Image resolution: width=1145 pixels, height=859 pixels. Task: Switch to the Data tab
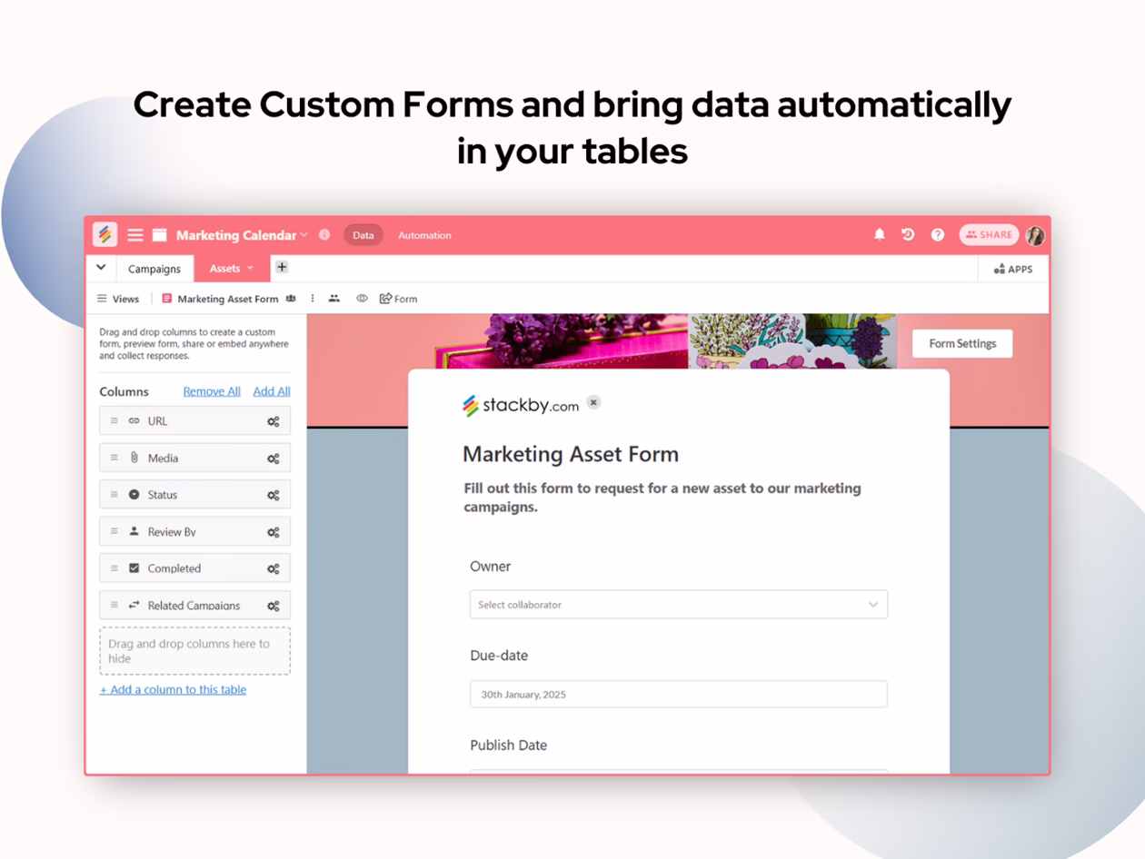(x=363, y=235)
